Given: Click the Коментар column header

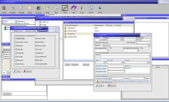Looking at the screenshot, I should pos(124,25).
